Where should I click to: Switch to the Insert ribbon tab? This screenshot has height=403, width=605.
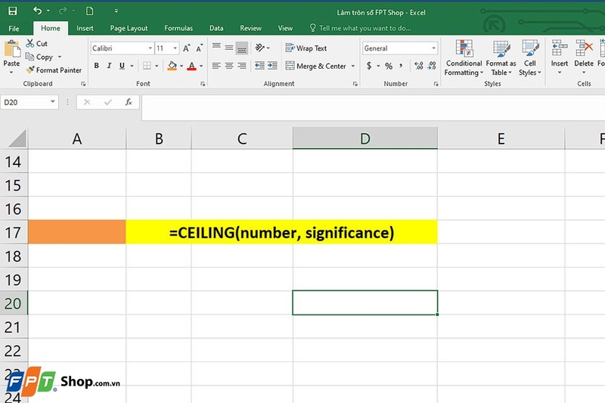point(85,28)
